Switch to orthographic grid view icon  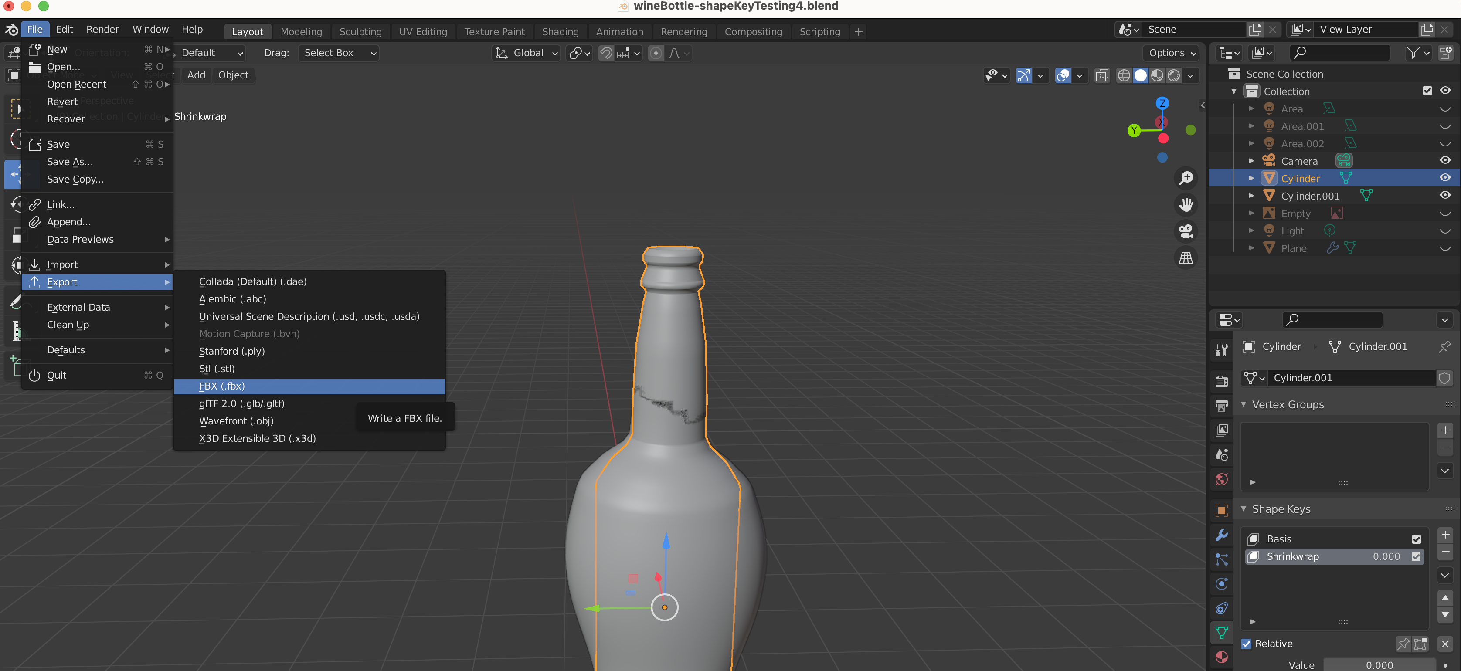(1186, 258)
